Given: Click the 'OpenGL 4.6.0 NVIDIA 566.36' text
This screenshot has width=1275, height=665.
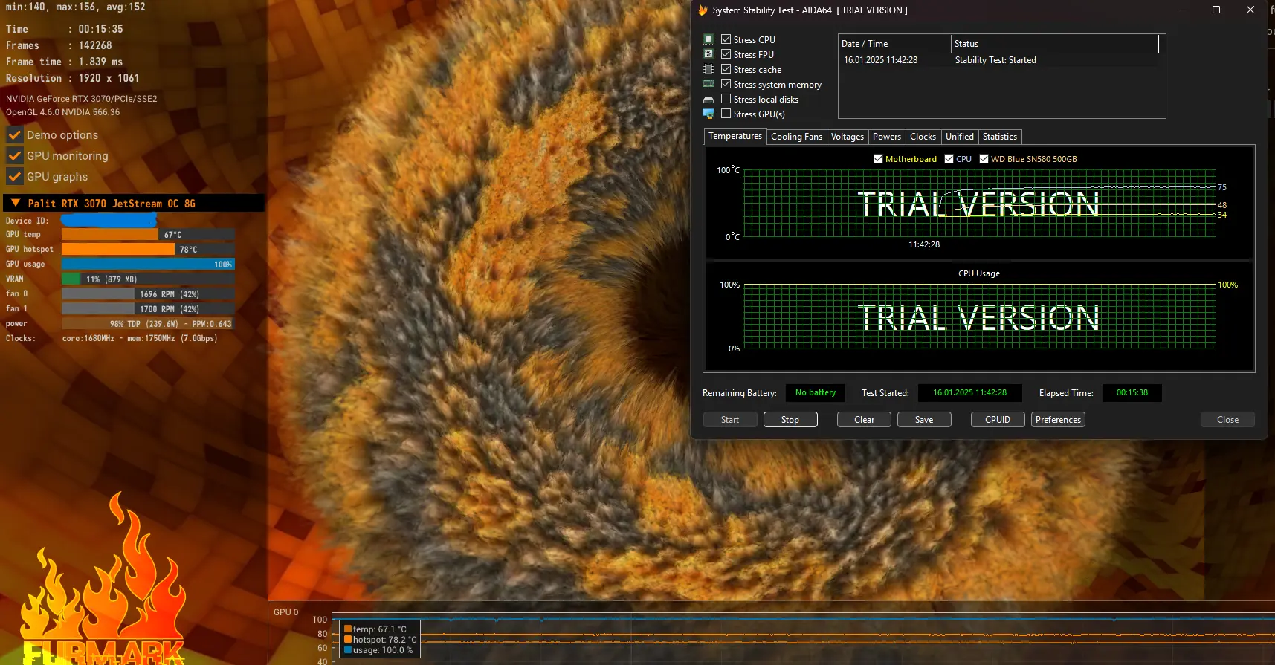Looking at the screenshot, I should pos(63,113).
